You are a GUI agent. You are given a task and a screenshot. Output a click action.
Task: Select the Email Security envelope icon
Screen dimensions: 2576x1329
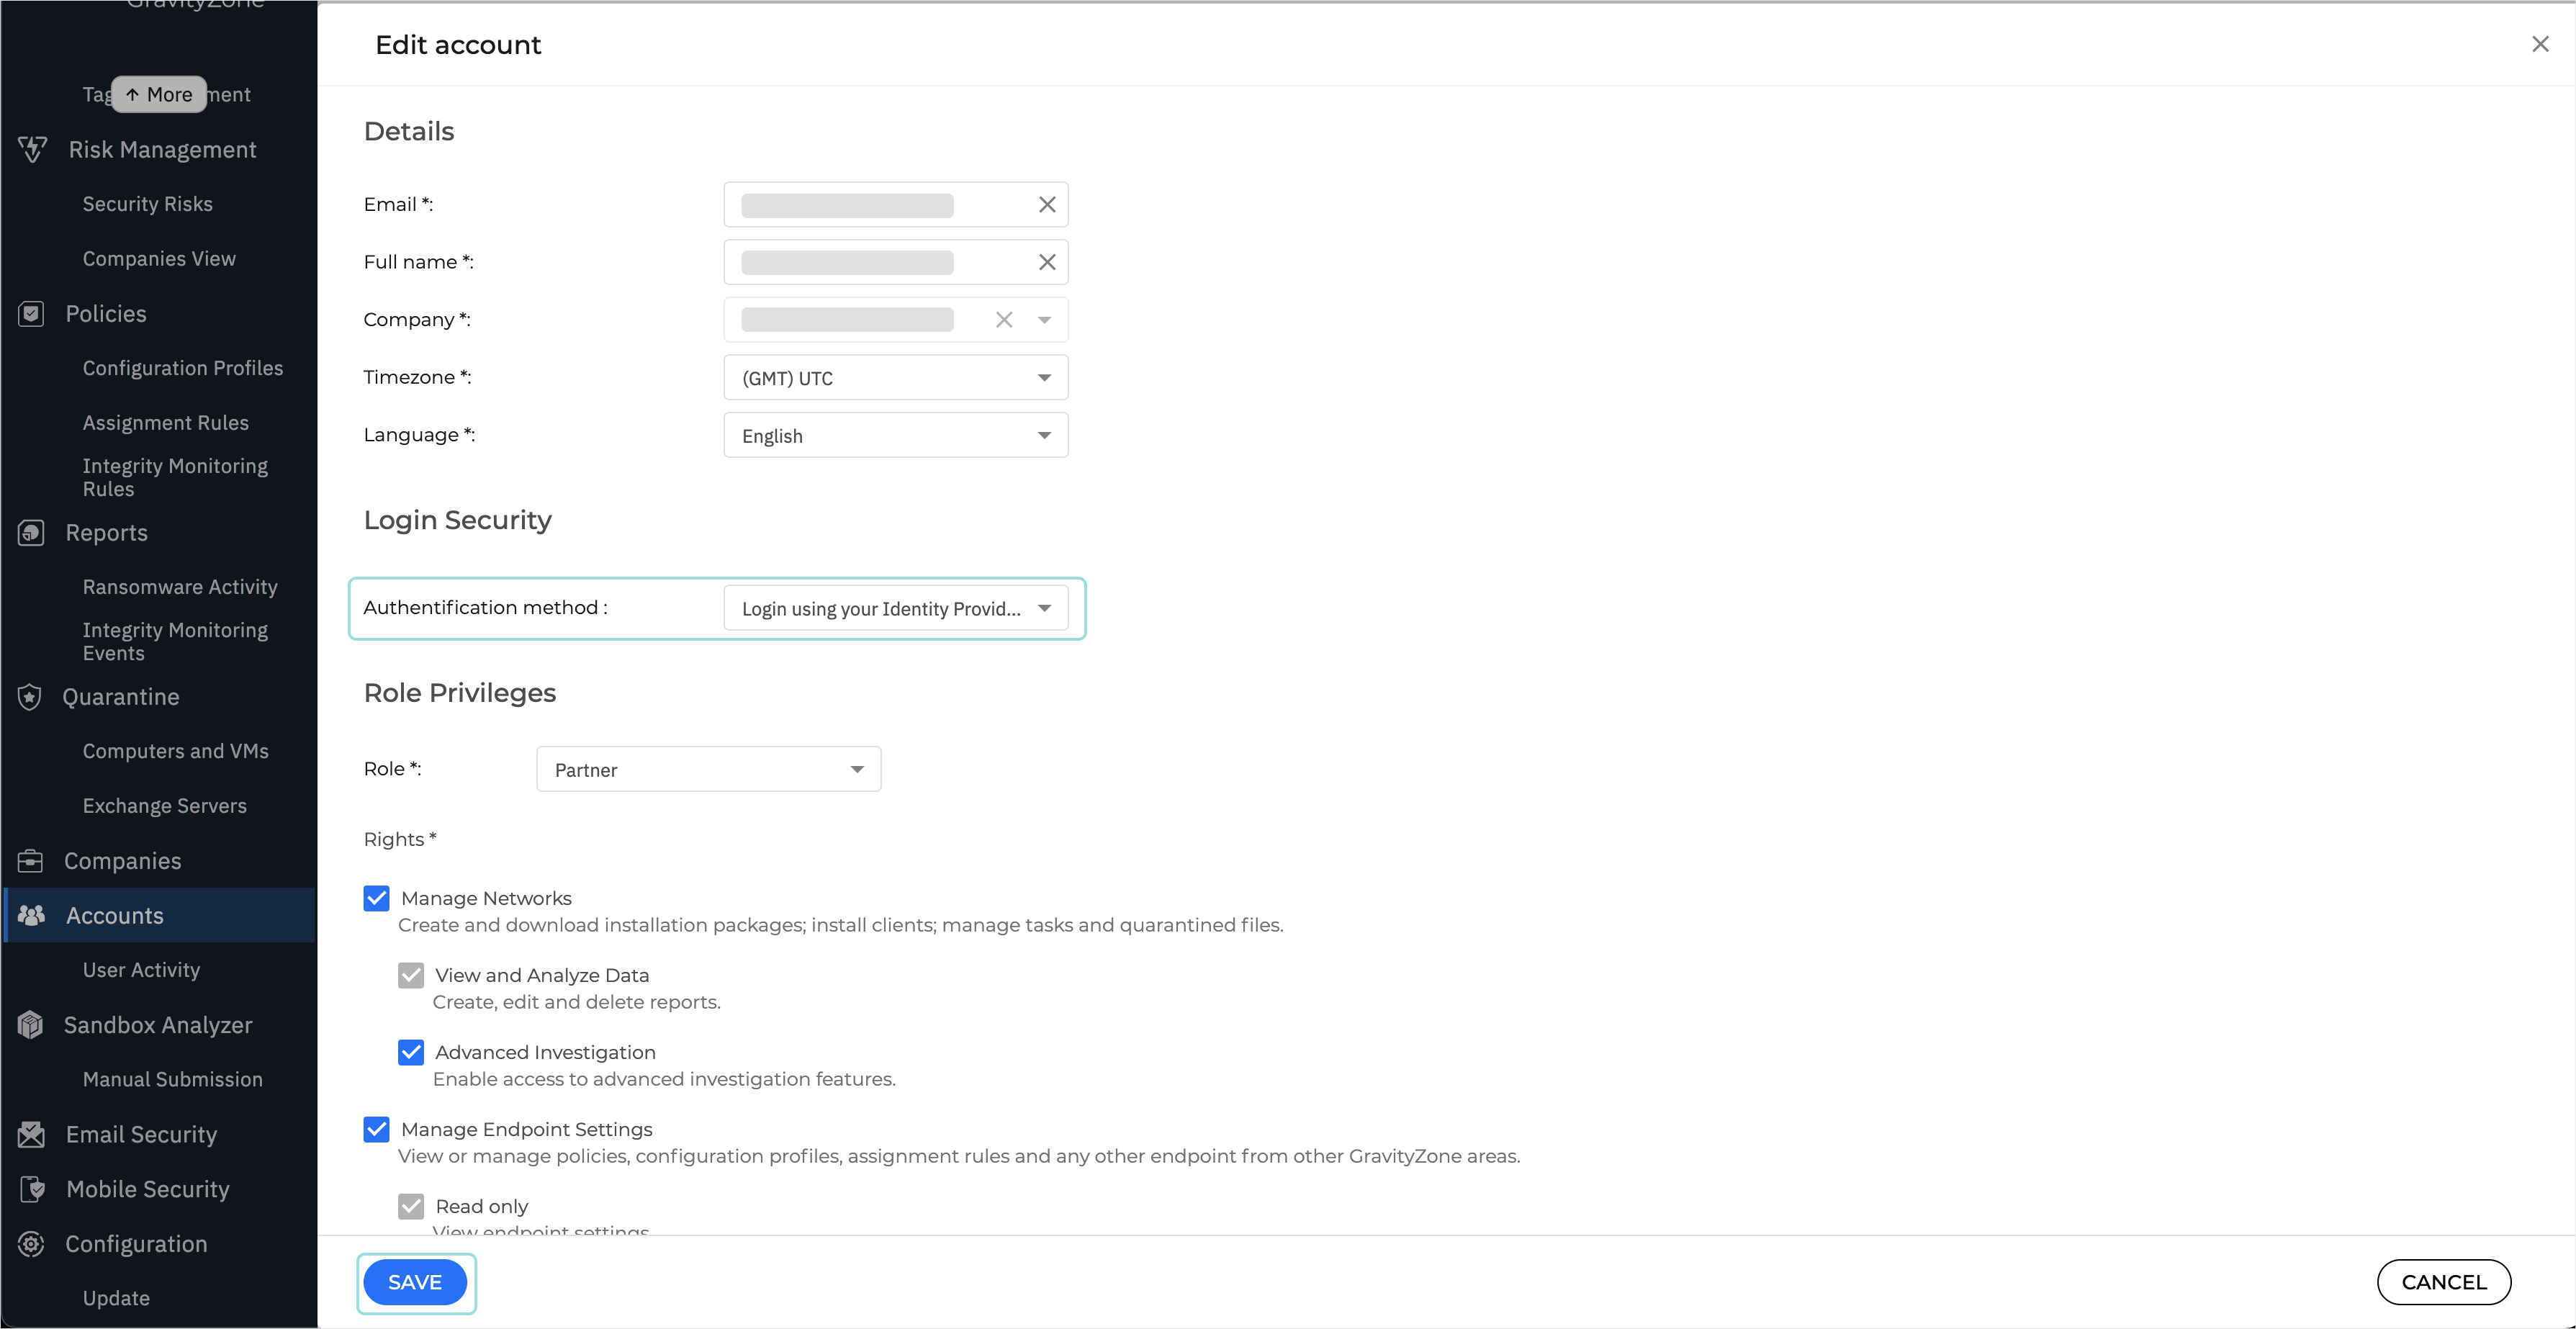(31, 1134)
